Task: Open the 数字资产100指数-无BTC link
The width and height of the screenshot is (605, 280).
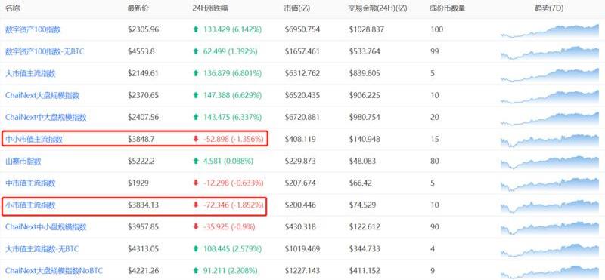Action: tap(45, 51)
